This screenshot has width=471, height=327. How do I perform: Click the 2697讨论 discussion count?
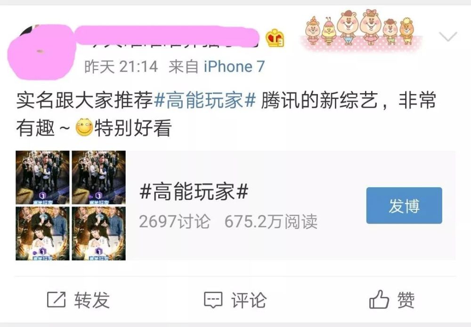pyautogui.click(x=175, y=222)
